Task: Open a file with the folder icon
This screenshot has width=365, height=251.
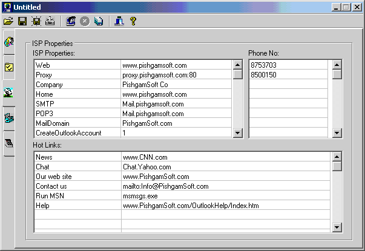Action: point(8,21)
